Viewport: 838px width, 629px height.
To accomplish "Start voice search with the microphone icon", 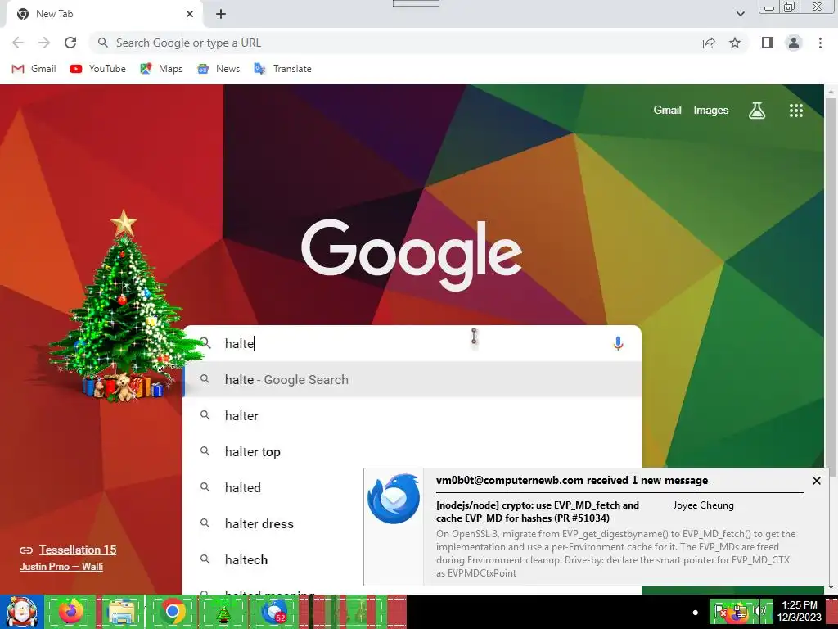I will [x=618, y=343].
